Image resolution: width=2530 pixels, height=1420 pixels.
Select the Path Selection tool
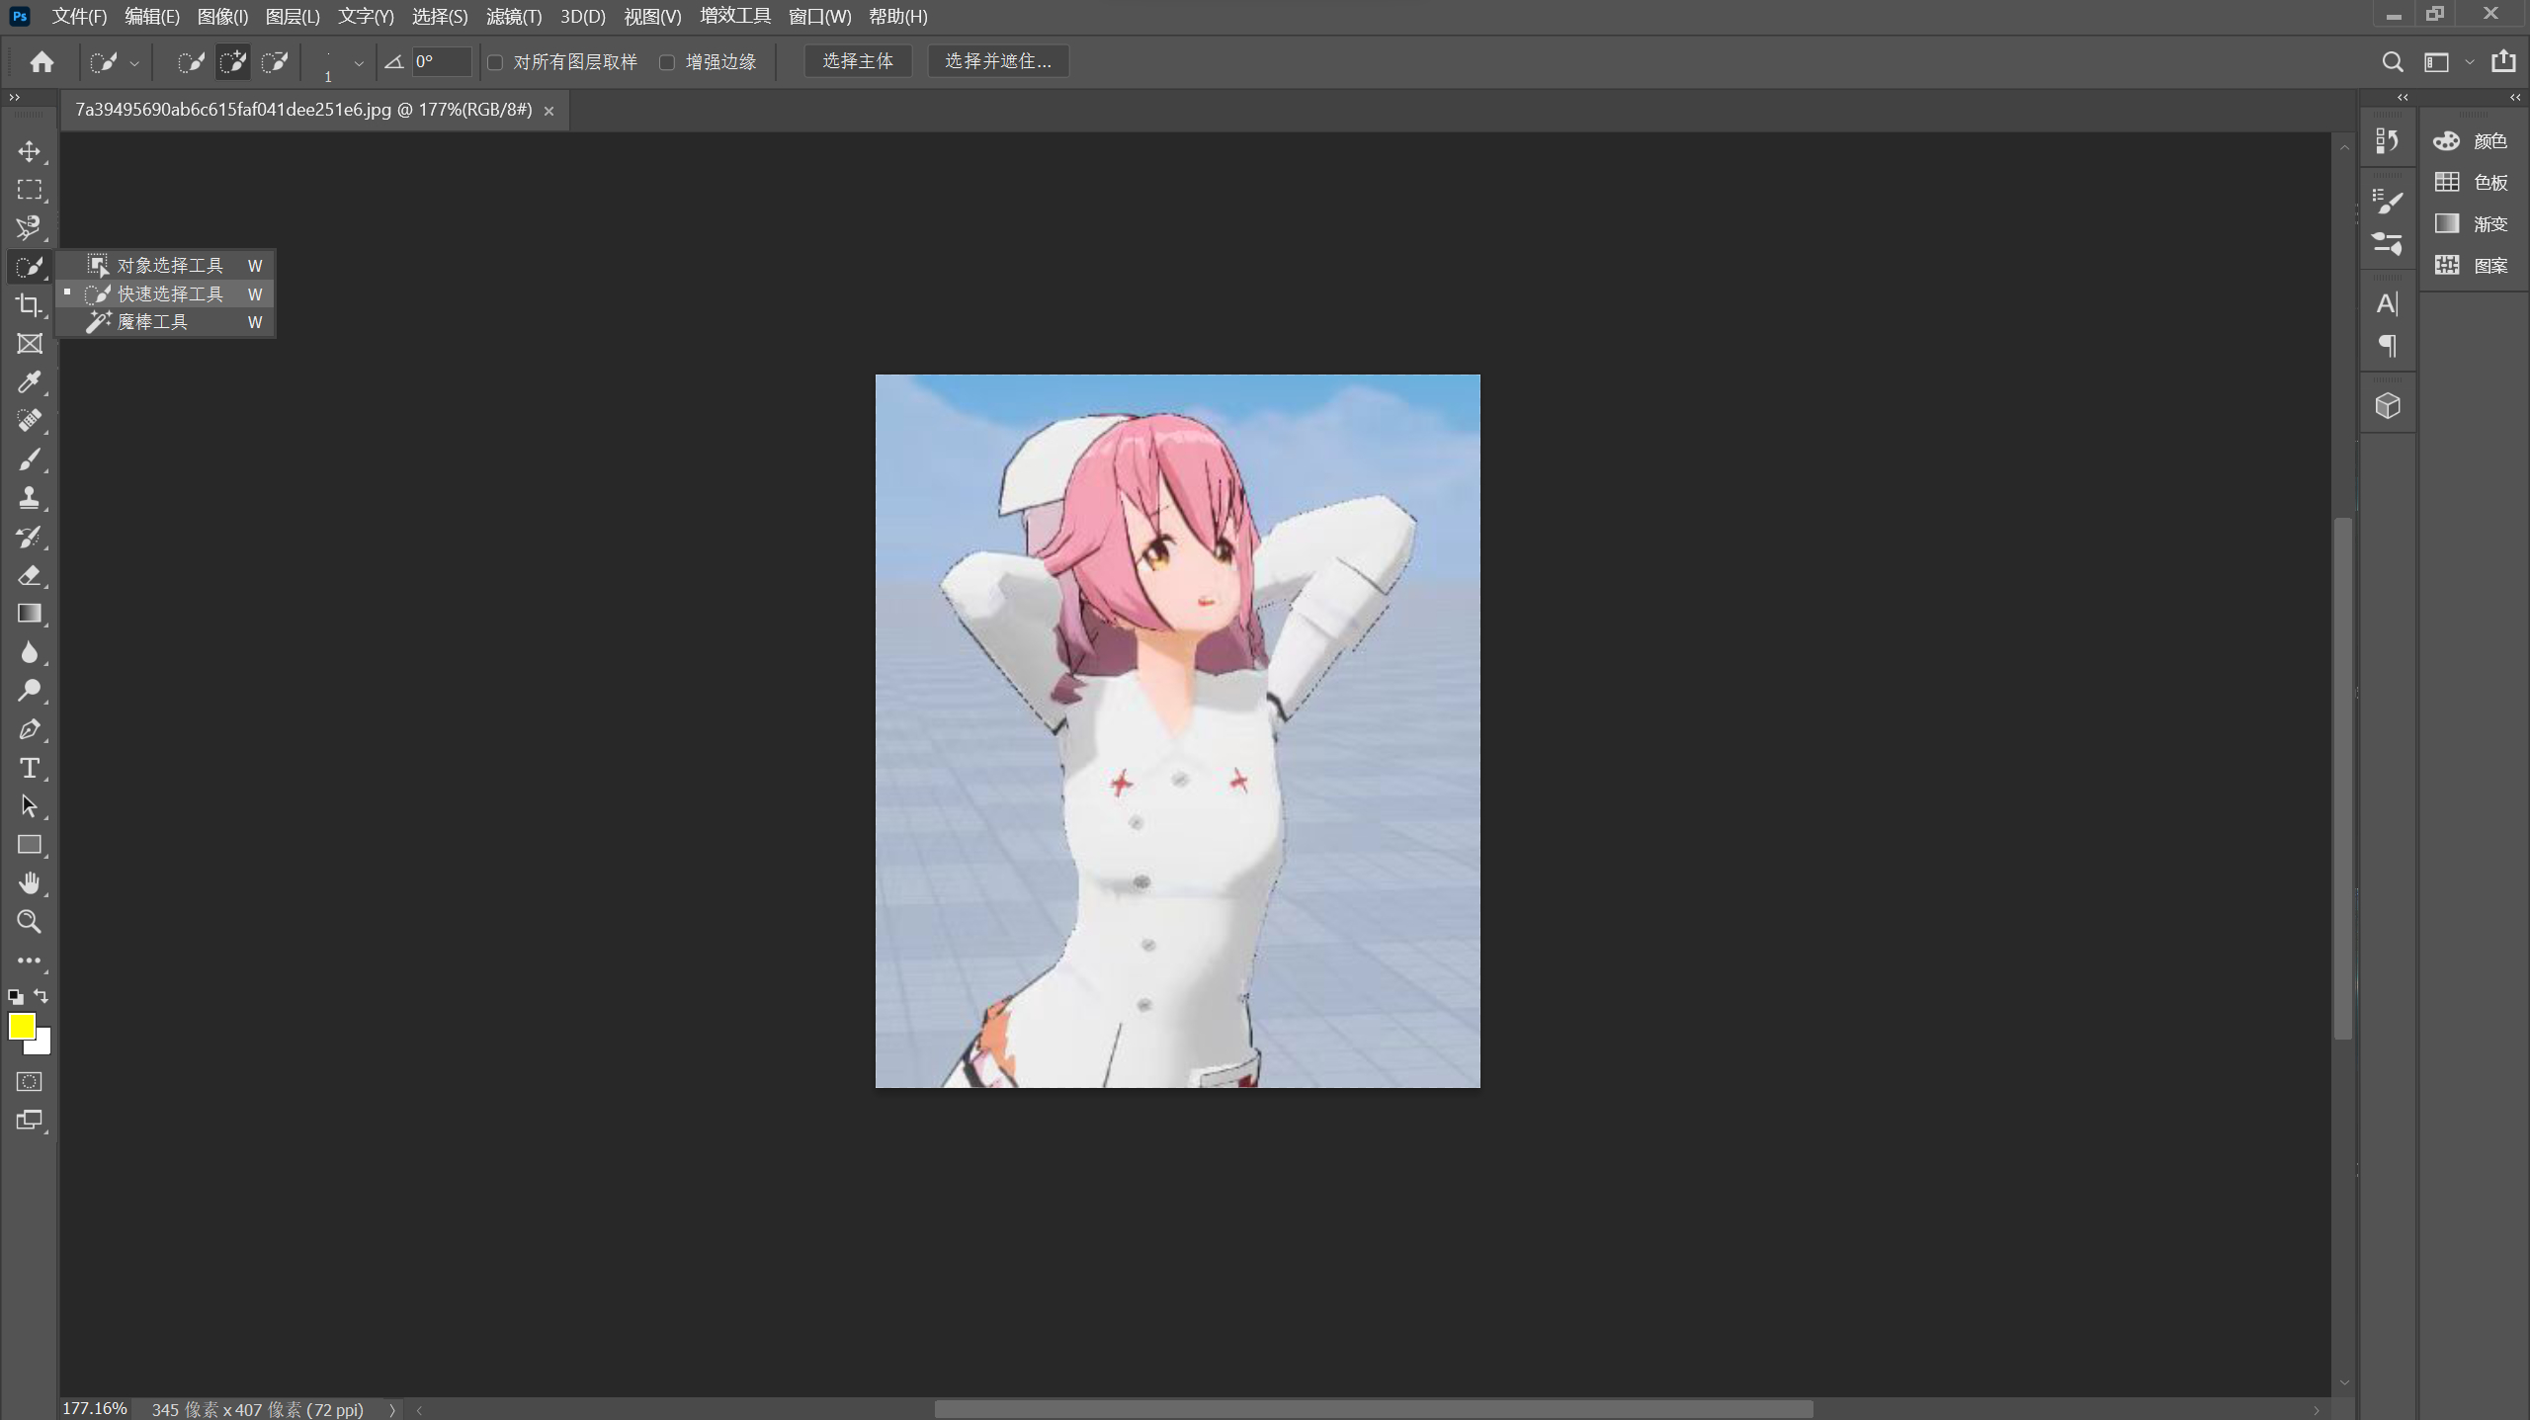tap(29, 806)
